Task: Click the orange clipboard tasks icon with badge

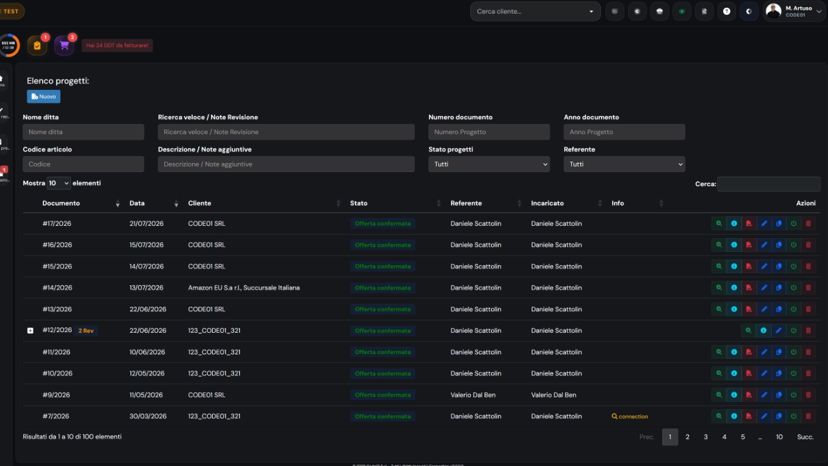Action: coord(37,46)
